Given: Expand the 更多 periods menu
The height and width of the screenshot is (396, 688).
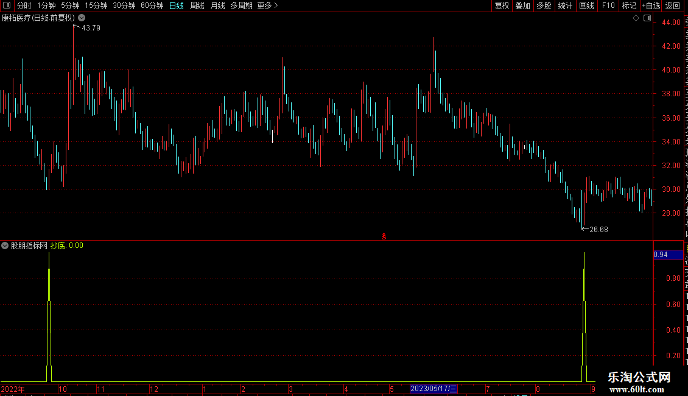Looking at the screenshot, I should pos(268,5).
